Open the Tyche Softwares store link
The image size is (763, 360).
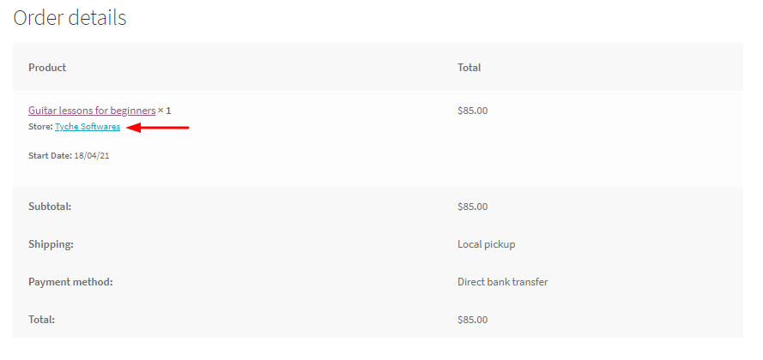click(x=88, y=127)
